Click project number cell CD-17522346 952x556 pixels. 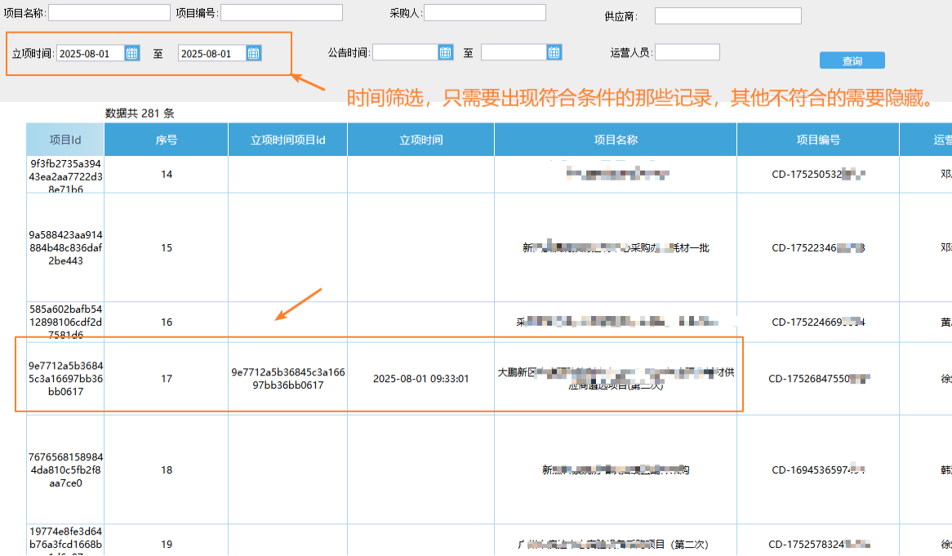(818, 247)
